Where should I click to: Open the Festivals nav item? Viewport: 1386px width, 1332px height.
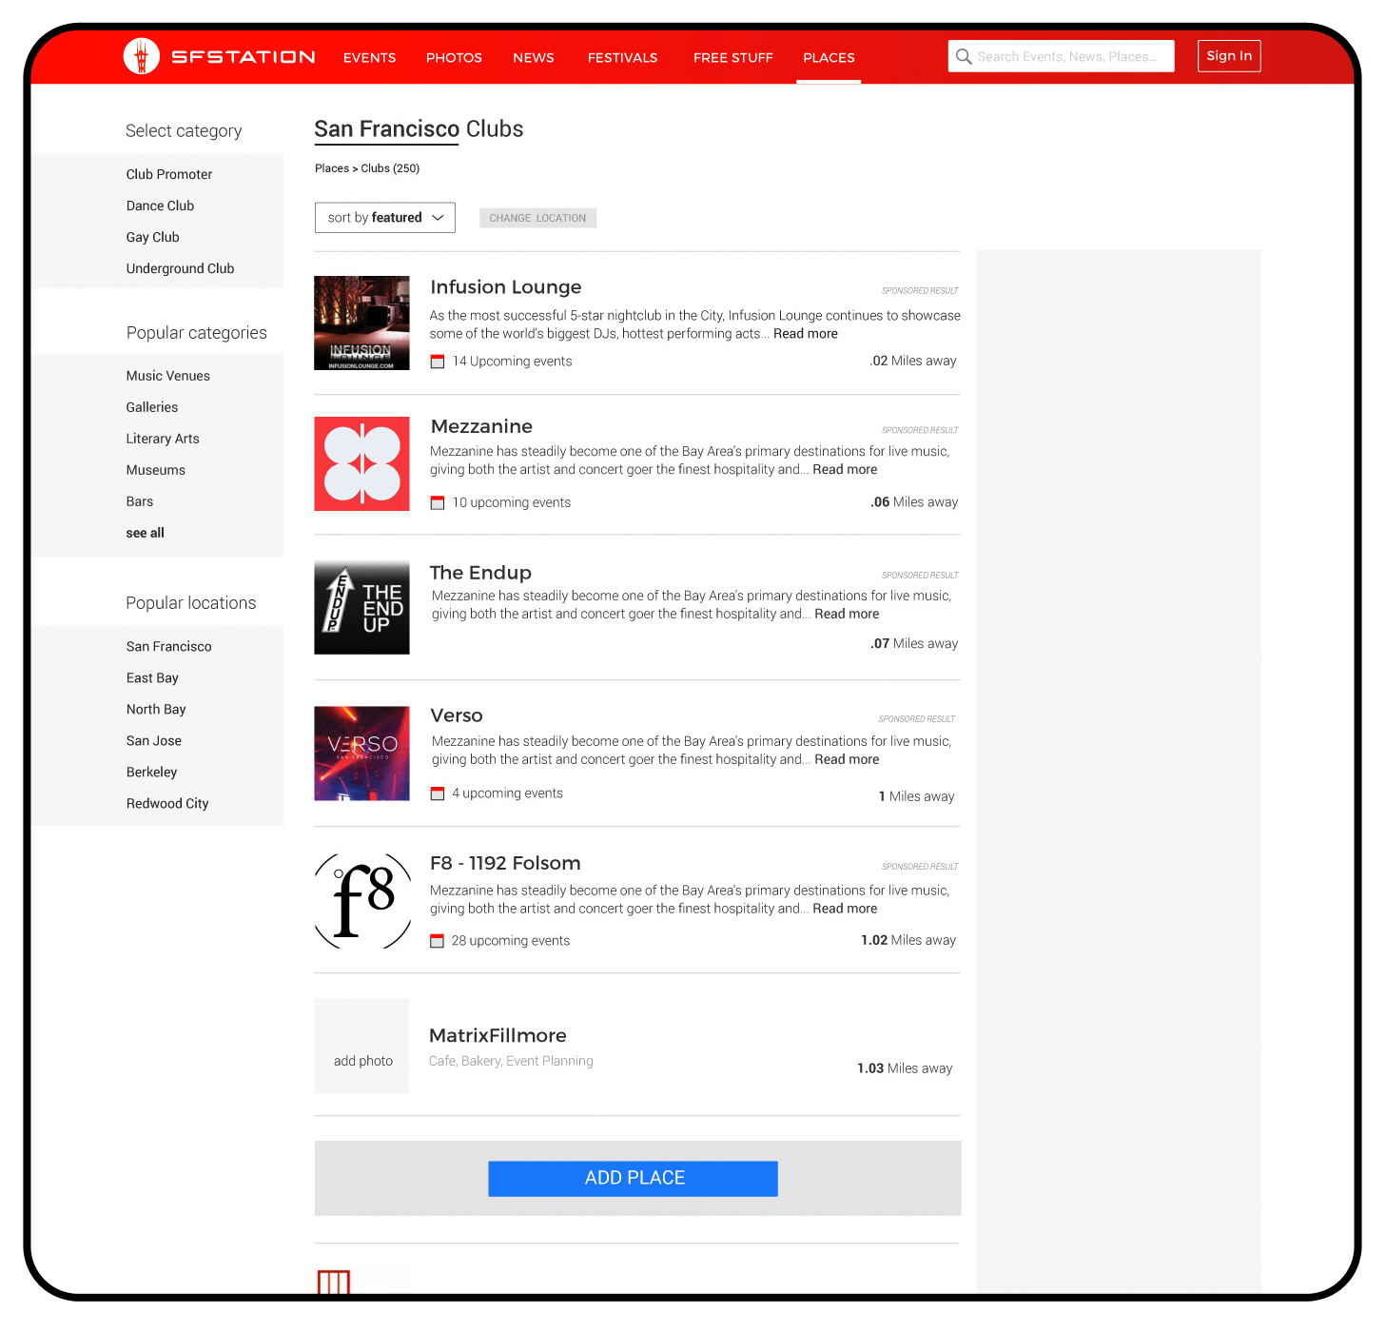click(622, 57)
